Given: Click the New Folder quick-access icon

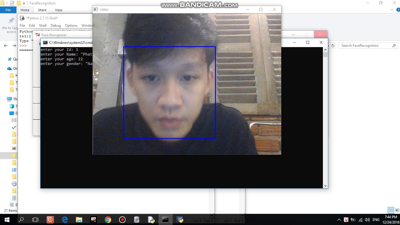Looking at the screenshot, I should point(18,3).
